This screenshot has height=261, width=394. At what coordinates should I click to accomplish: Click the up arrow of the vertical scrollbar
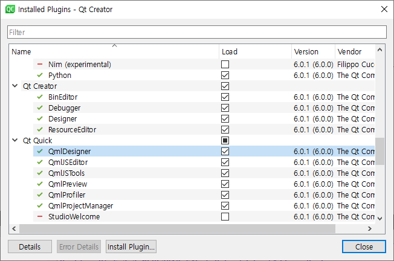tap(379, 50)
